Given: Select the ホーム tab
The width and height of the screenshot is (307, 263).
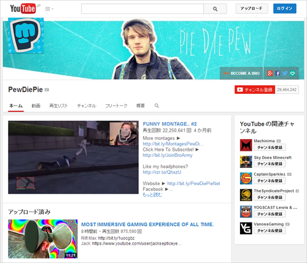Looking at the screenshot, I should pyautogui.click(x=16, y=105).
